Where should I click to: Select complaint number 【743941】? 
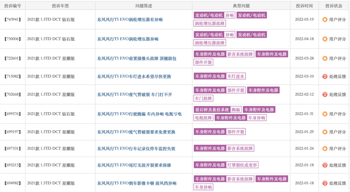13,20
